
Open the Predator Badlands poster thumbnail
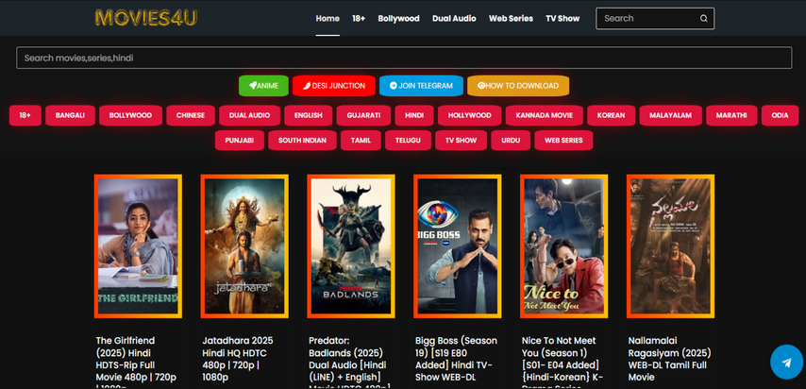tap(351, 245)
